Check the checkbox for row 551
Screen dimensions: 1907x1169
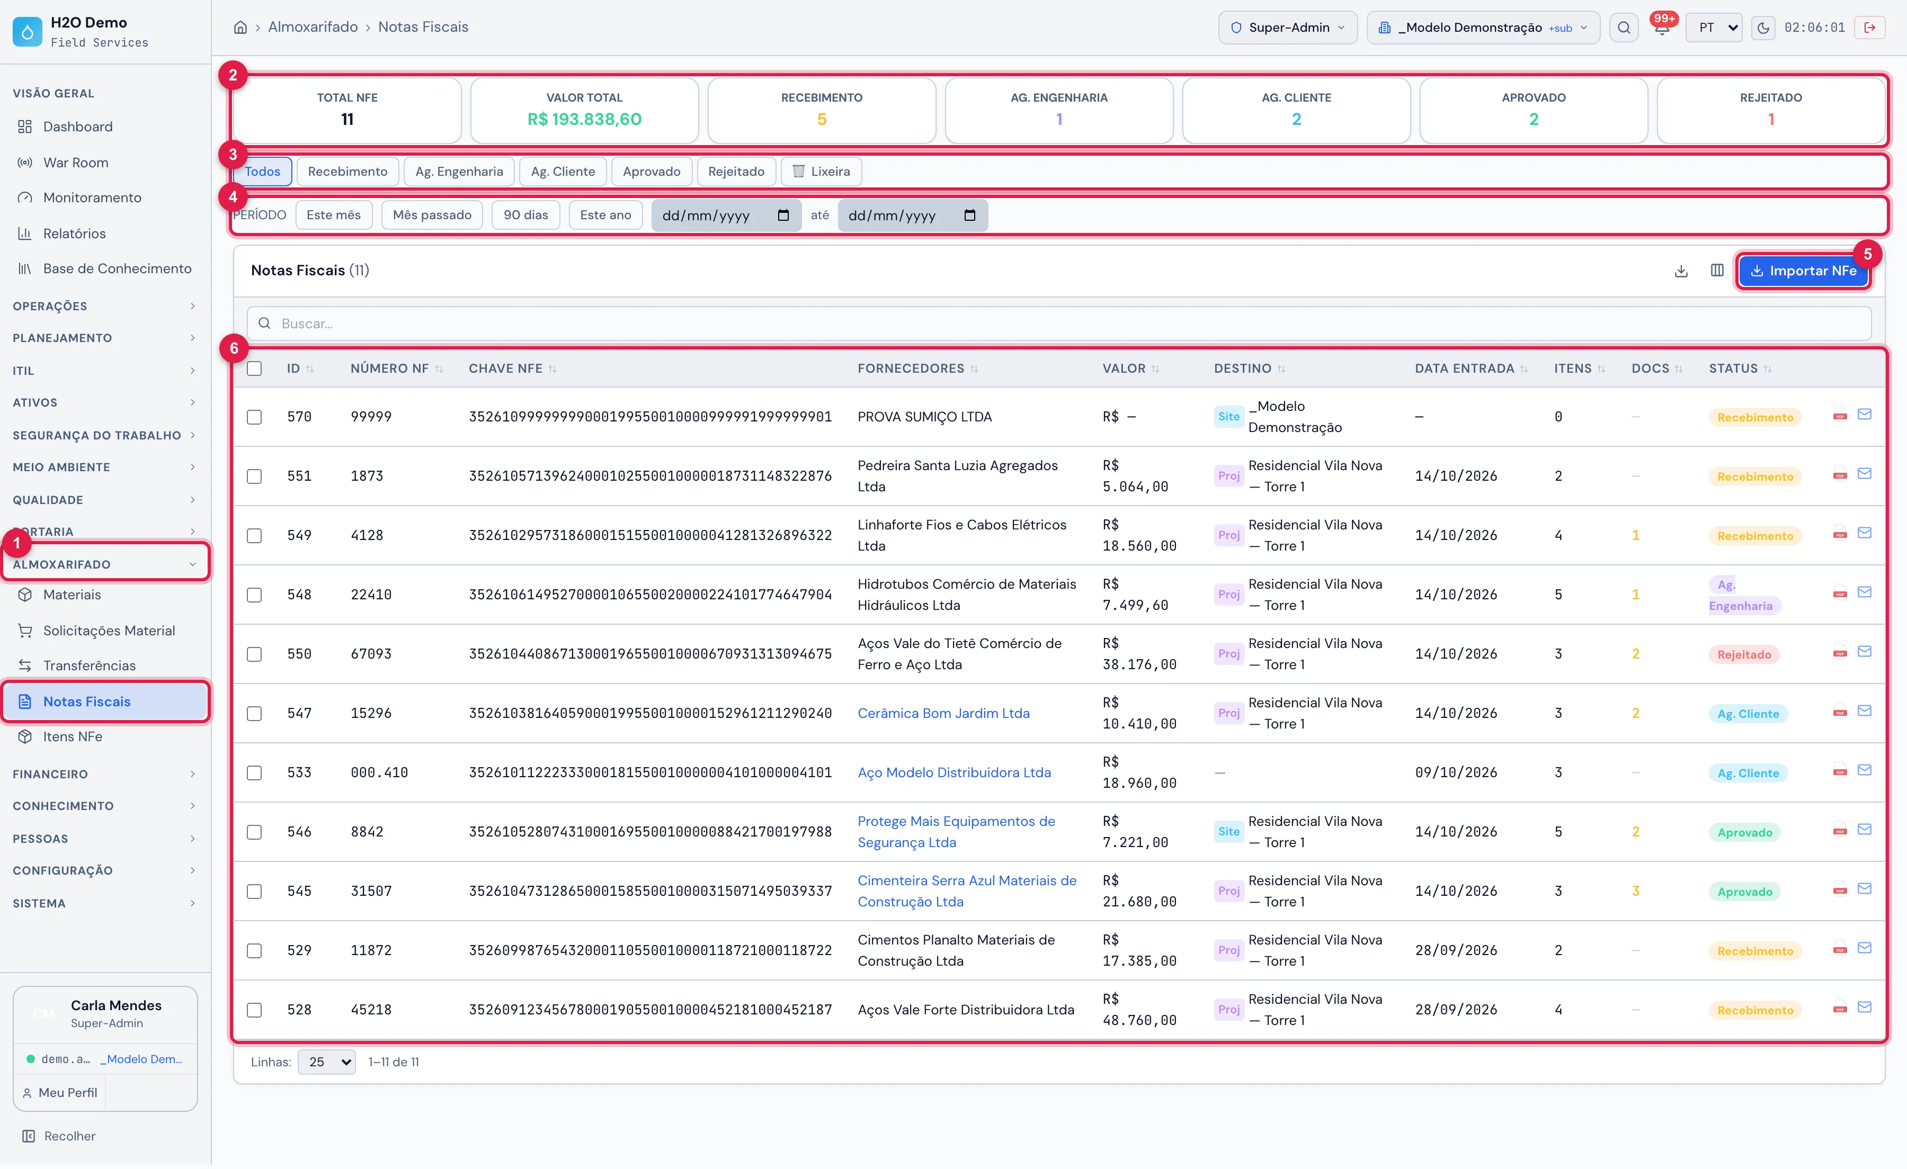(x=254, y=476)
